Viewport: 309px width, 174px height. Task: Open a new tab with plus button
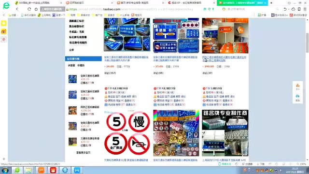271,3
